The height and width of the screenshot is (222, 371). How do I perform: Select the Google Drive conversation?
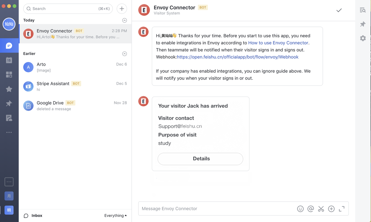point(75,106)
